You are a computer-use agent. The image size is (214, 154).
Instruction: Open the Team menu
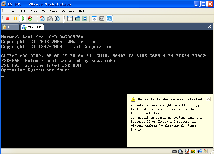tap(54, 11)
